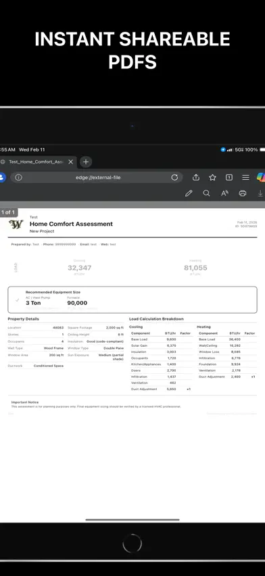Select the Test_Home_Comfort_Ass tab
265x576 pixels.
(x=36, y=162)
